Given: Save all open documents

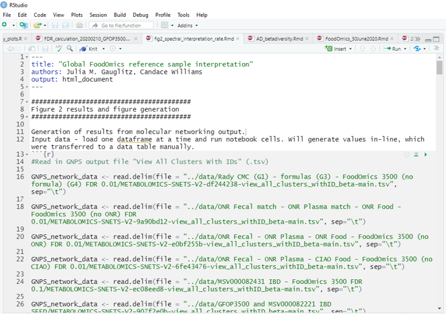Looking at the screenshot, I should [66, 25].
